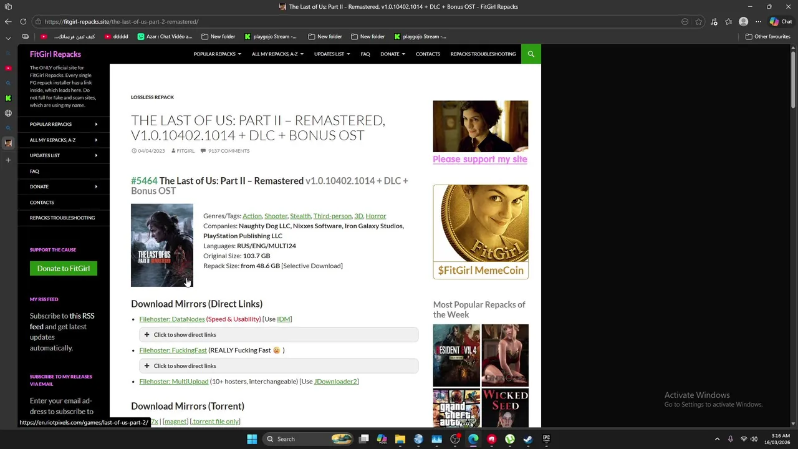Click the Windows taskbar Search box

pyautogui.click(x=308, y=439)
